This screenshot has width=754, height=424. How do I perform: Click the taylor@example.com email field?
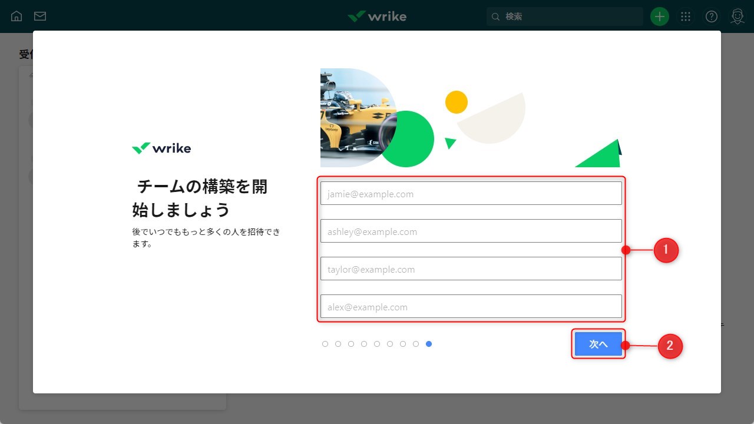471,269
